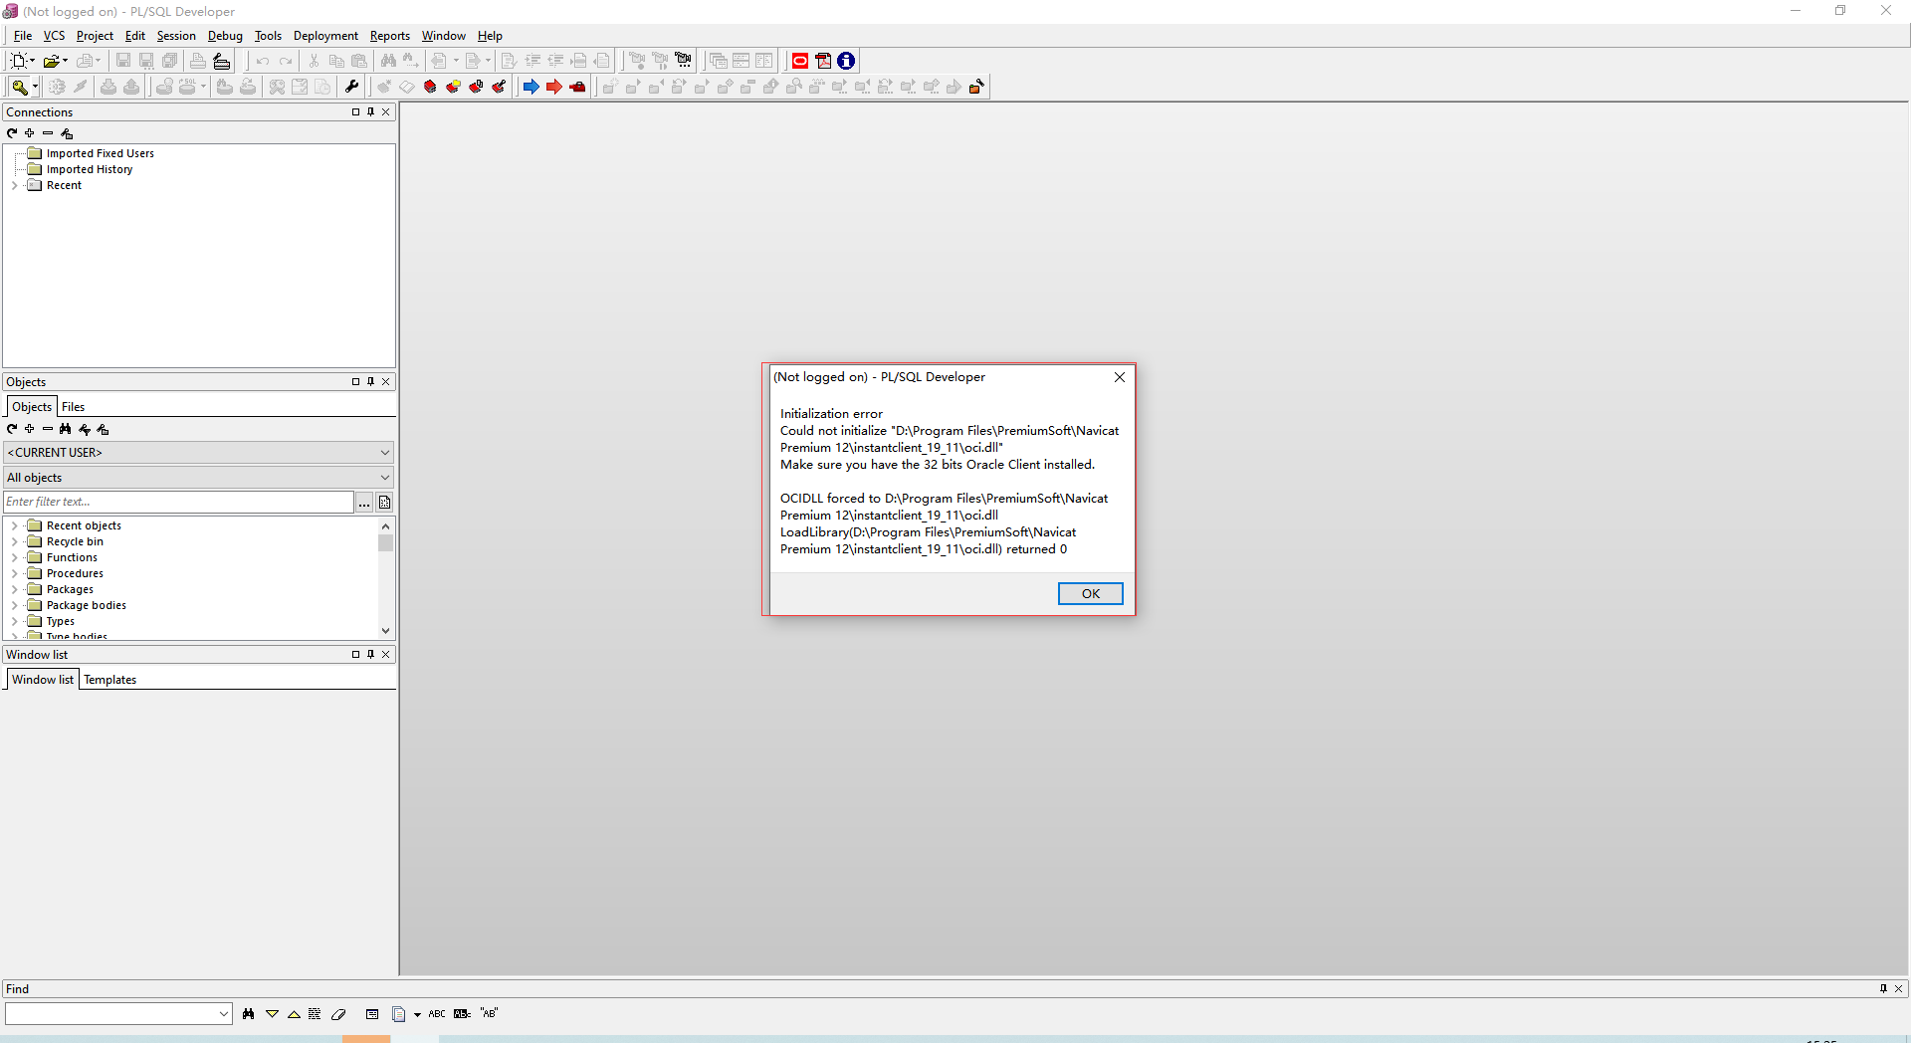The image size is (1911, 1043).
Task: Click the ellipsis button beside filter text
Action: (x=364, y=503)
